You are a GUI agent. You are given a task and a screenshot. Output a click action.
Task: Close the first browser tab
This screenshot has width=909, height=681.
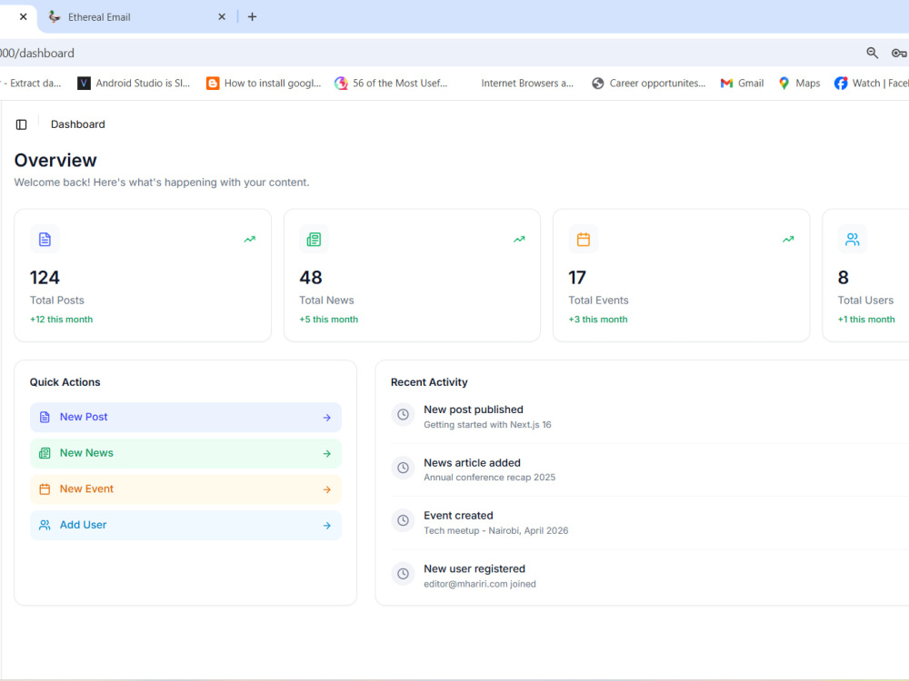coord(24,16)
